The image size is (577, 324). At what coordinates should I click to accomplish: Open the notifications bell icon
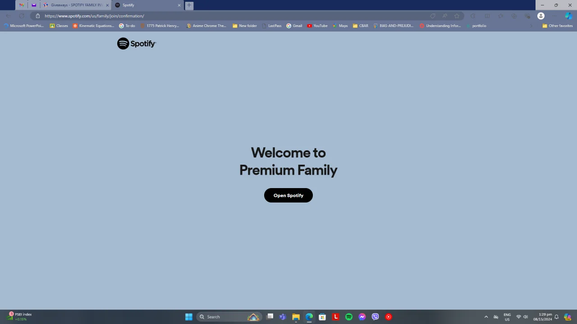[557, 317]
